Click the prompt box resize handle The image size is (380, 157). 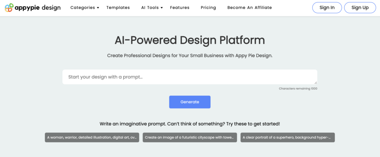[316, 83]
